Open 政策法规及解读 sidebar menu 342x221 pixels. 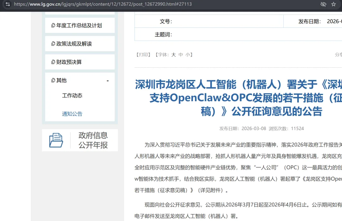[80, 44]
